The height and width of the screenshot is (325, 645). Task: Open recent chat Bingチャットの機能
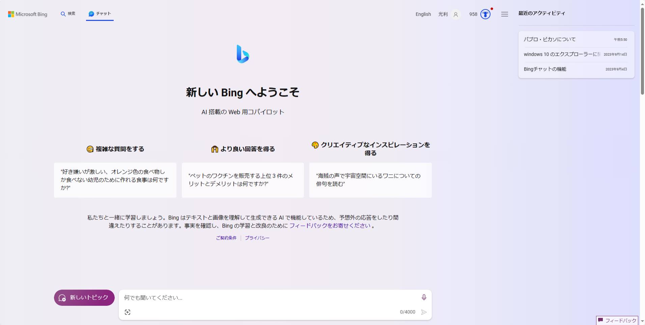[x=576, y=69]
